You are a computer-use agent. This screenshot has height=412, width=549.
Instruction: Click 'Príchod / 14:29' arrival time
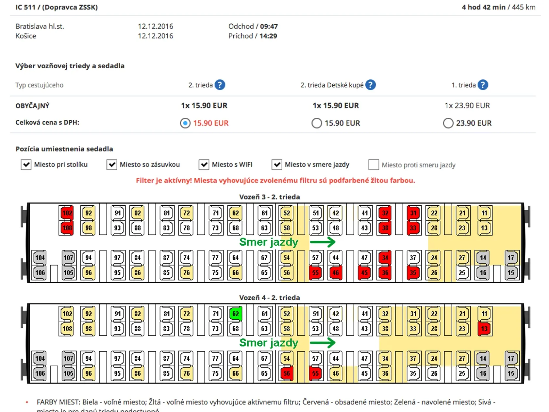pos(253,36)
